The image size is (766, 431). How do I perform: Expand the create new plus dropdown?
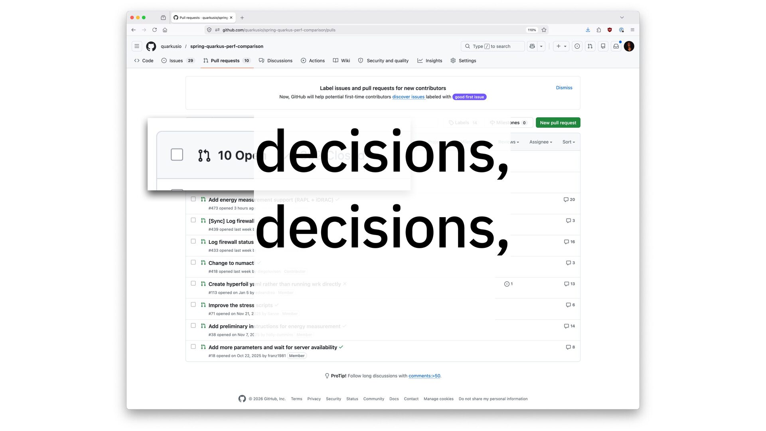pyautogui.click(x=561, y=46)
